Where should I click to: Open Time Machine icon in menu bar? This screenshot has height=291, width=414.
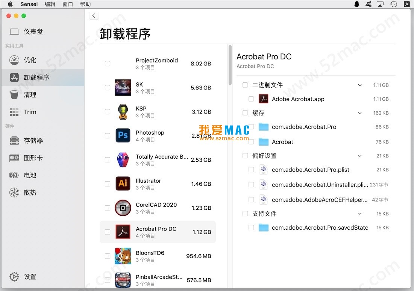[x=393, y=4]
